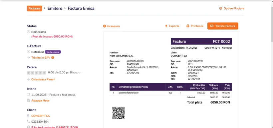Click the coin icon next to Incaseaza
The width and height of the screenshot is (273, 128).
coord(105,26)
